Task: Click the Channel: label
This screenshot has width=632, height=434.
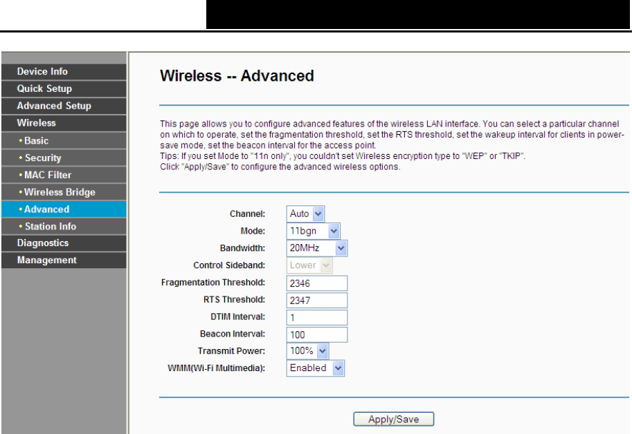Action: click(x=248, y=214)
